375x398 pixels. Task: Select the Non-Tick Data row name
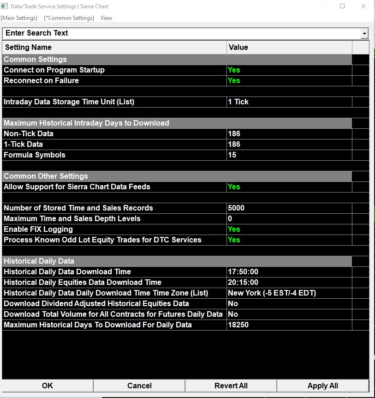pyautogui.click(x=114, y=134)
